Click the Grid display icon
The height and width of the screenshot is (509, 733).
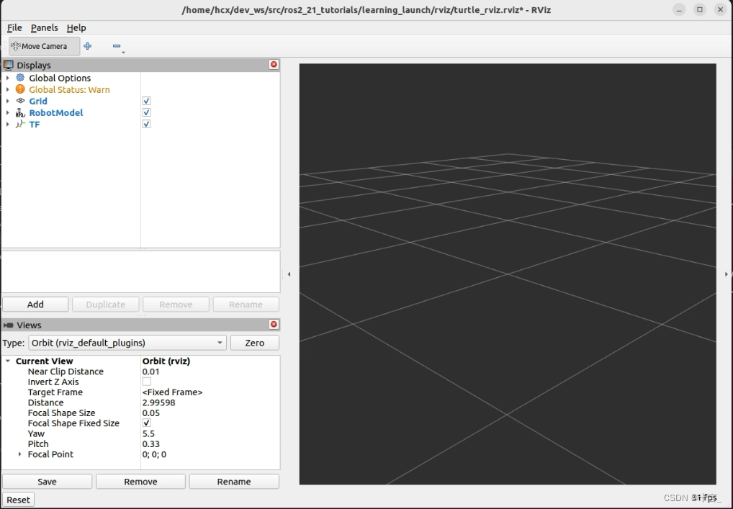pyautogui.click(x=20, y=101)
